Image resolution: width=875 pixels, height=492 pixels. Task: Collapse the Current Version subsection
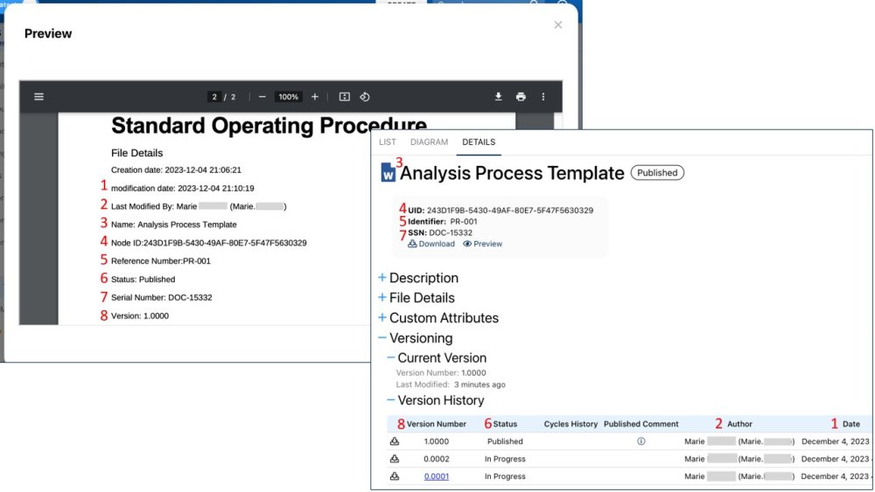437,357
